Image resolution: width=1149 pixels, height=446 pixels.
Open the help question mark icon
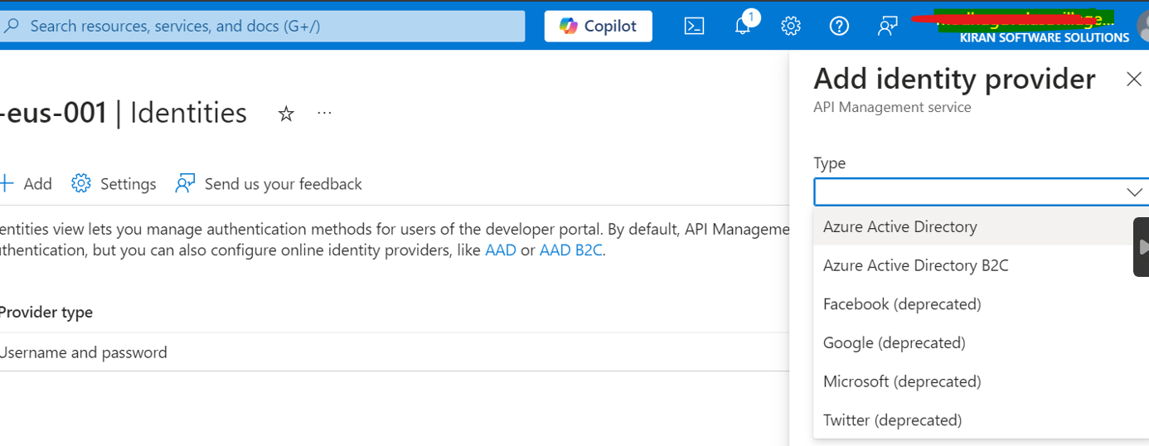839,26
